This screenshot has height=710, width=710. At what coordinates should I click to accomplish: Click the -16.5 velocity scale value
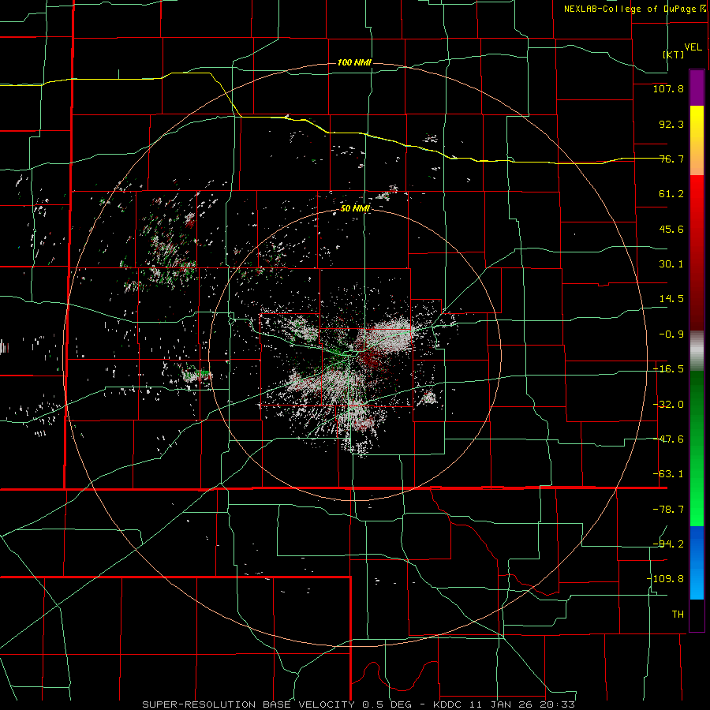coord(668,369)
